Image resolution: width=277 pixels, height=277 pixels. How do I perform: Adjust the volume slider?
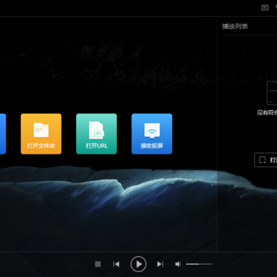(199, 264)
